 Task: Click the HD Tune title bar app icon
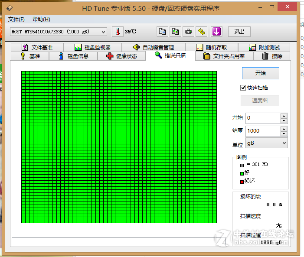[10, 8]
